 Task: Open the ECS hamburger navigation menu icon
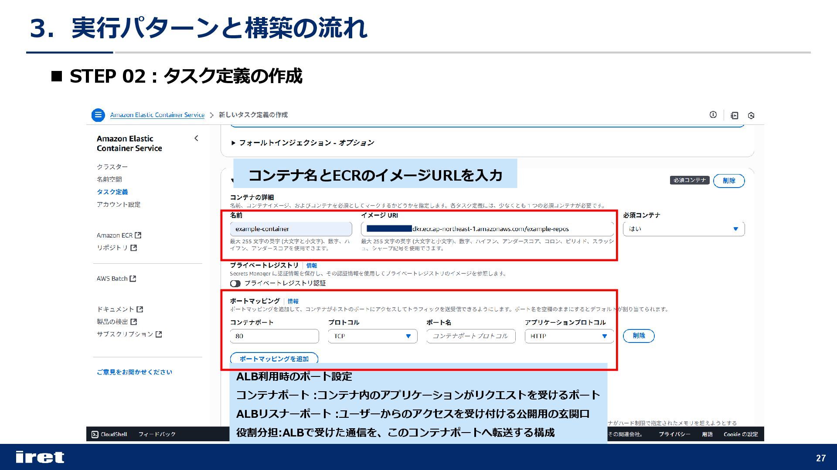point(98,115)
